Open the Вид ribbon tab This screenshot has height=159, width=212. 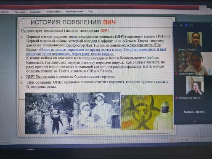90,12
